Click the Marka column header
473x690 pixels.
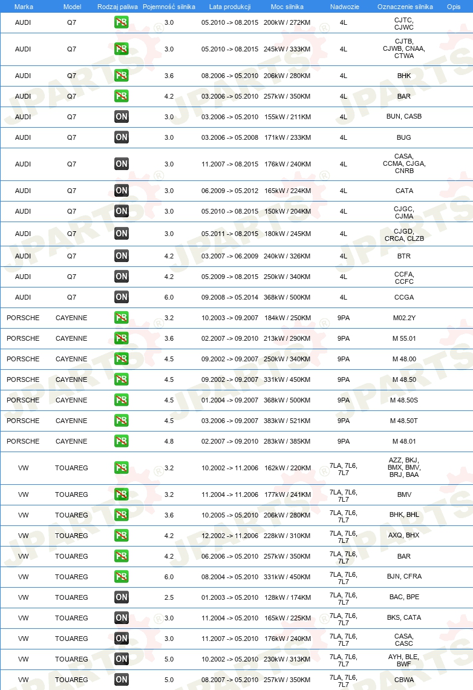(x=24, y=7)
